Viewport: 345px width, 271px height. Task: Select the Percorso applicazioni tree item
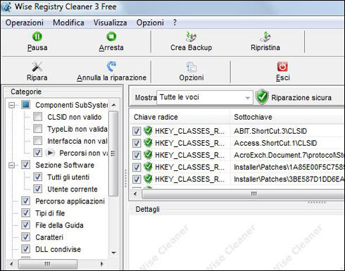click(70, 201)
